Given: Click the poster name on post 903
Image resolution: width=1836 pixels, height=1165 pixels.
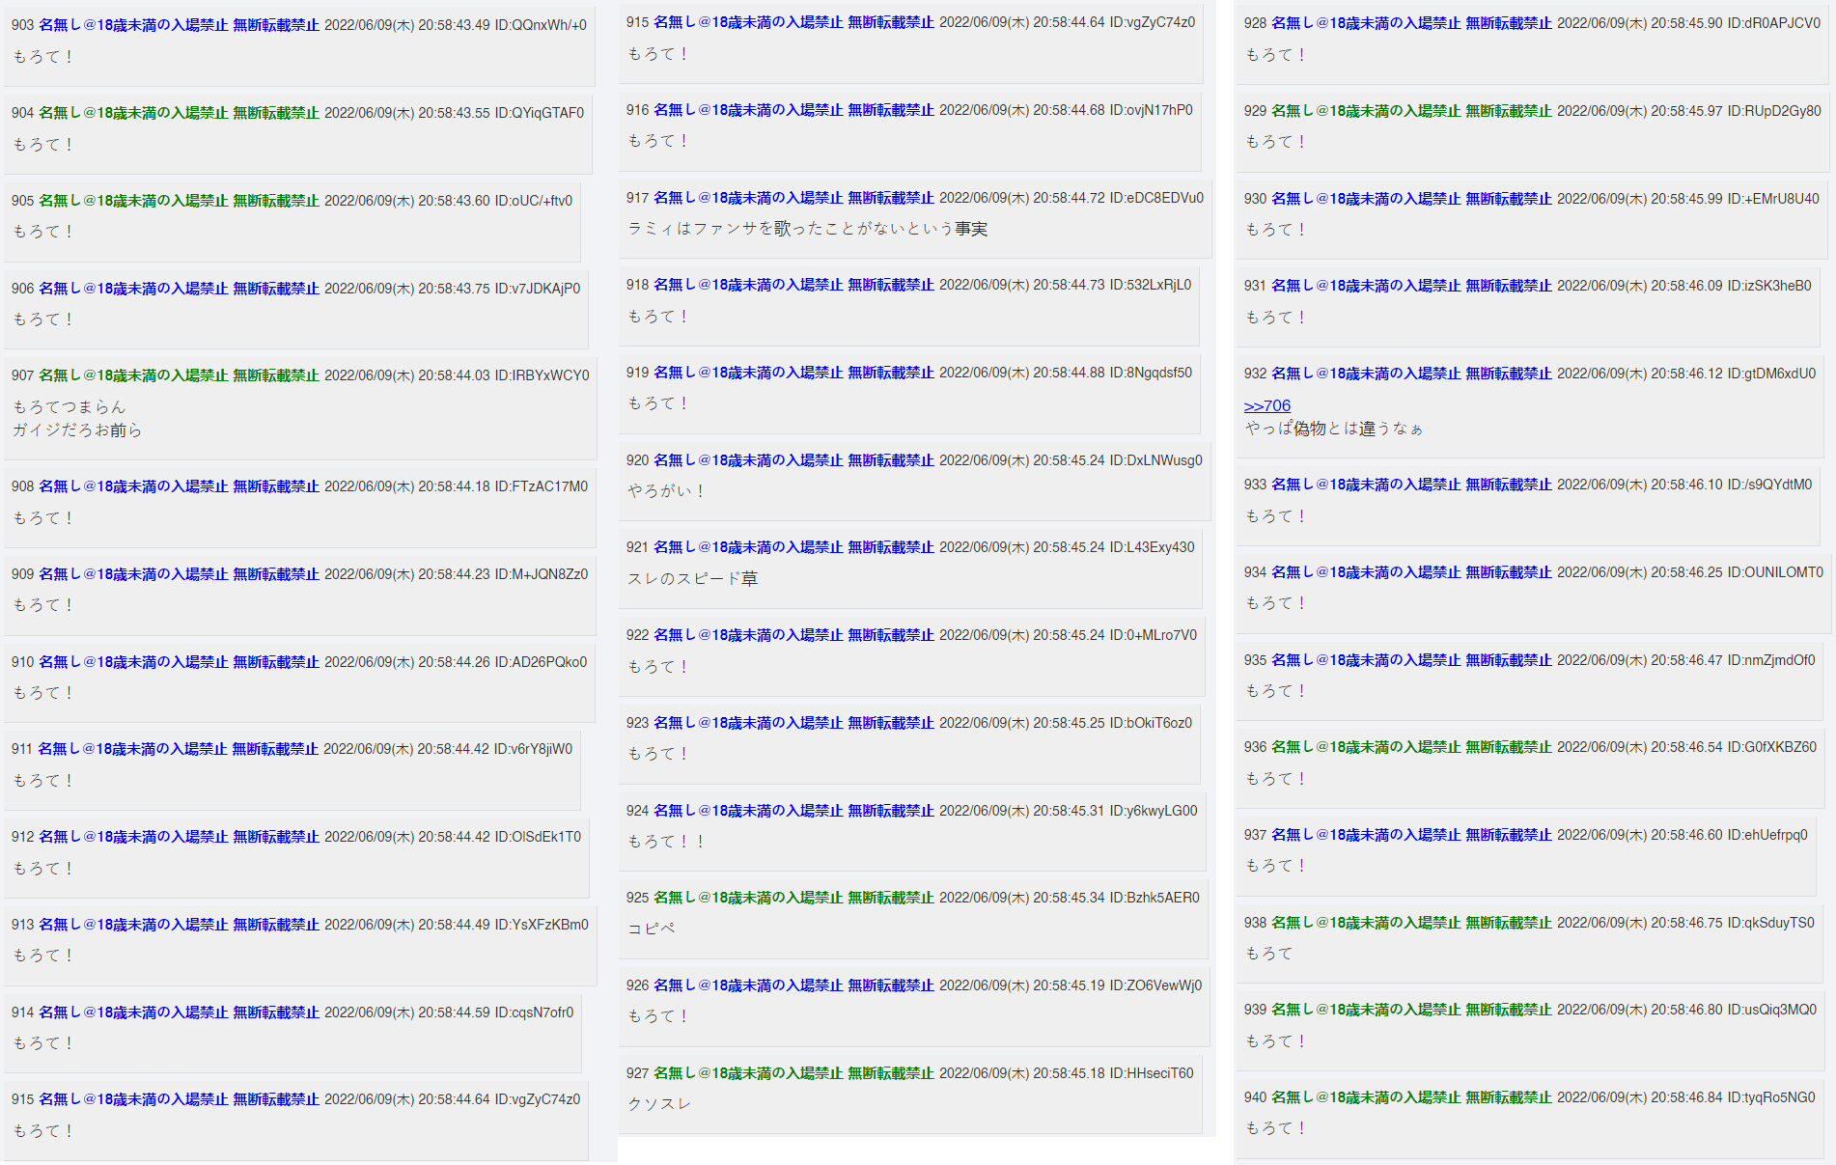Looking at the screenshot, I should pyautogui.click(x=179, y=25).
